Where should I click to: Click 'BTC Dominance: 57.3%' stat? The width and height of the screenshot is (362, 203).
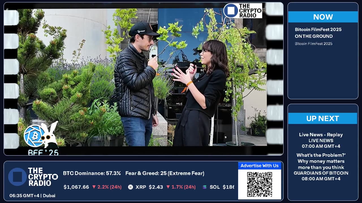tap(92, 173)
